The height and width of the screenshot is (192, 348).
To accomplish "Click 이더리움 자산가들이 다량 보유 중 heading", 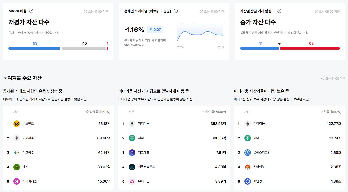I will click(261, 91).
